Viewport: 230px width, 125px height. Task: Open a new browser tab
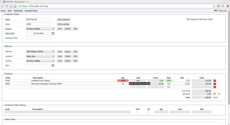click(32, 2)
